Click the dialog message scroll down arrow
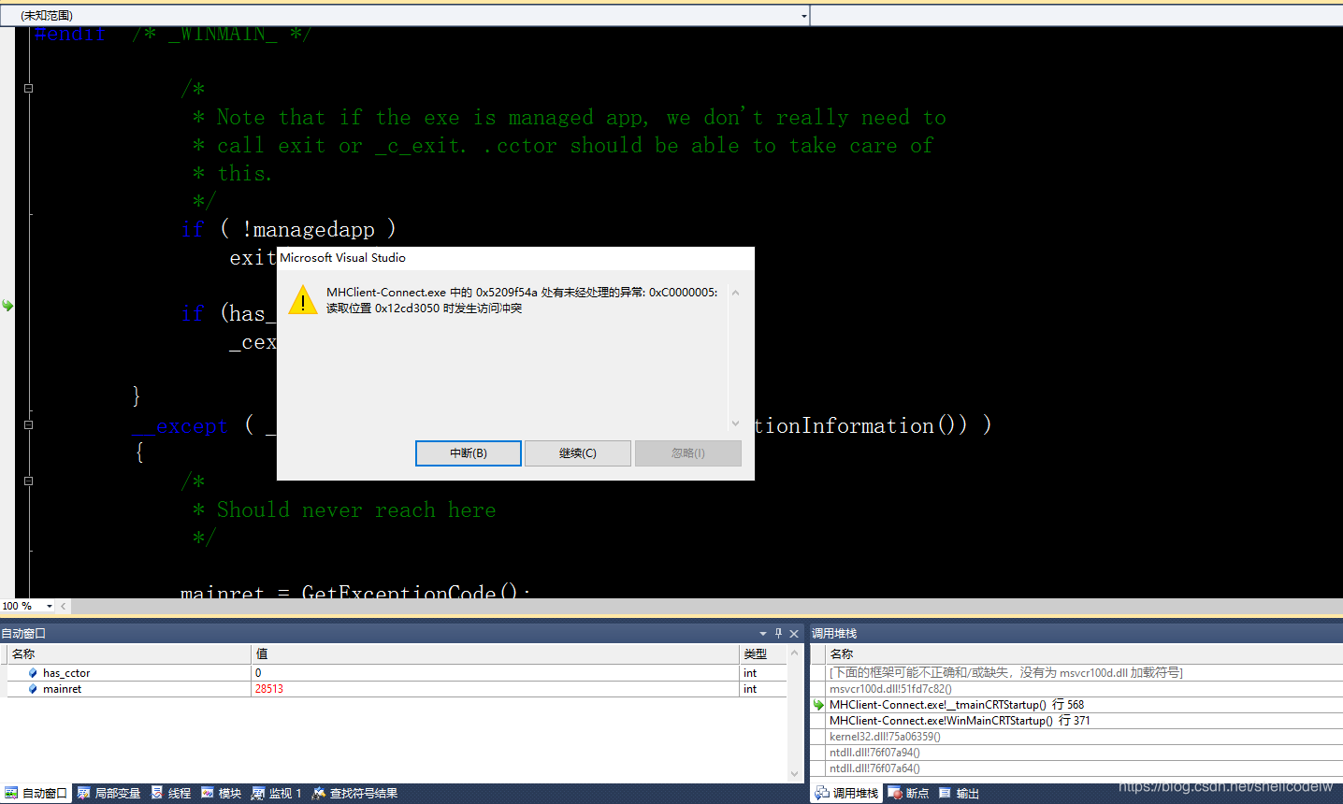The width and height of the screenshot is (1343, 804). [735, 424]
